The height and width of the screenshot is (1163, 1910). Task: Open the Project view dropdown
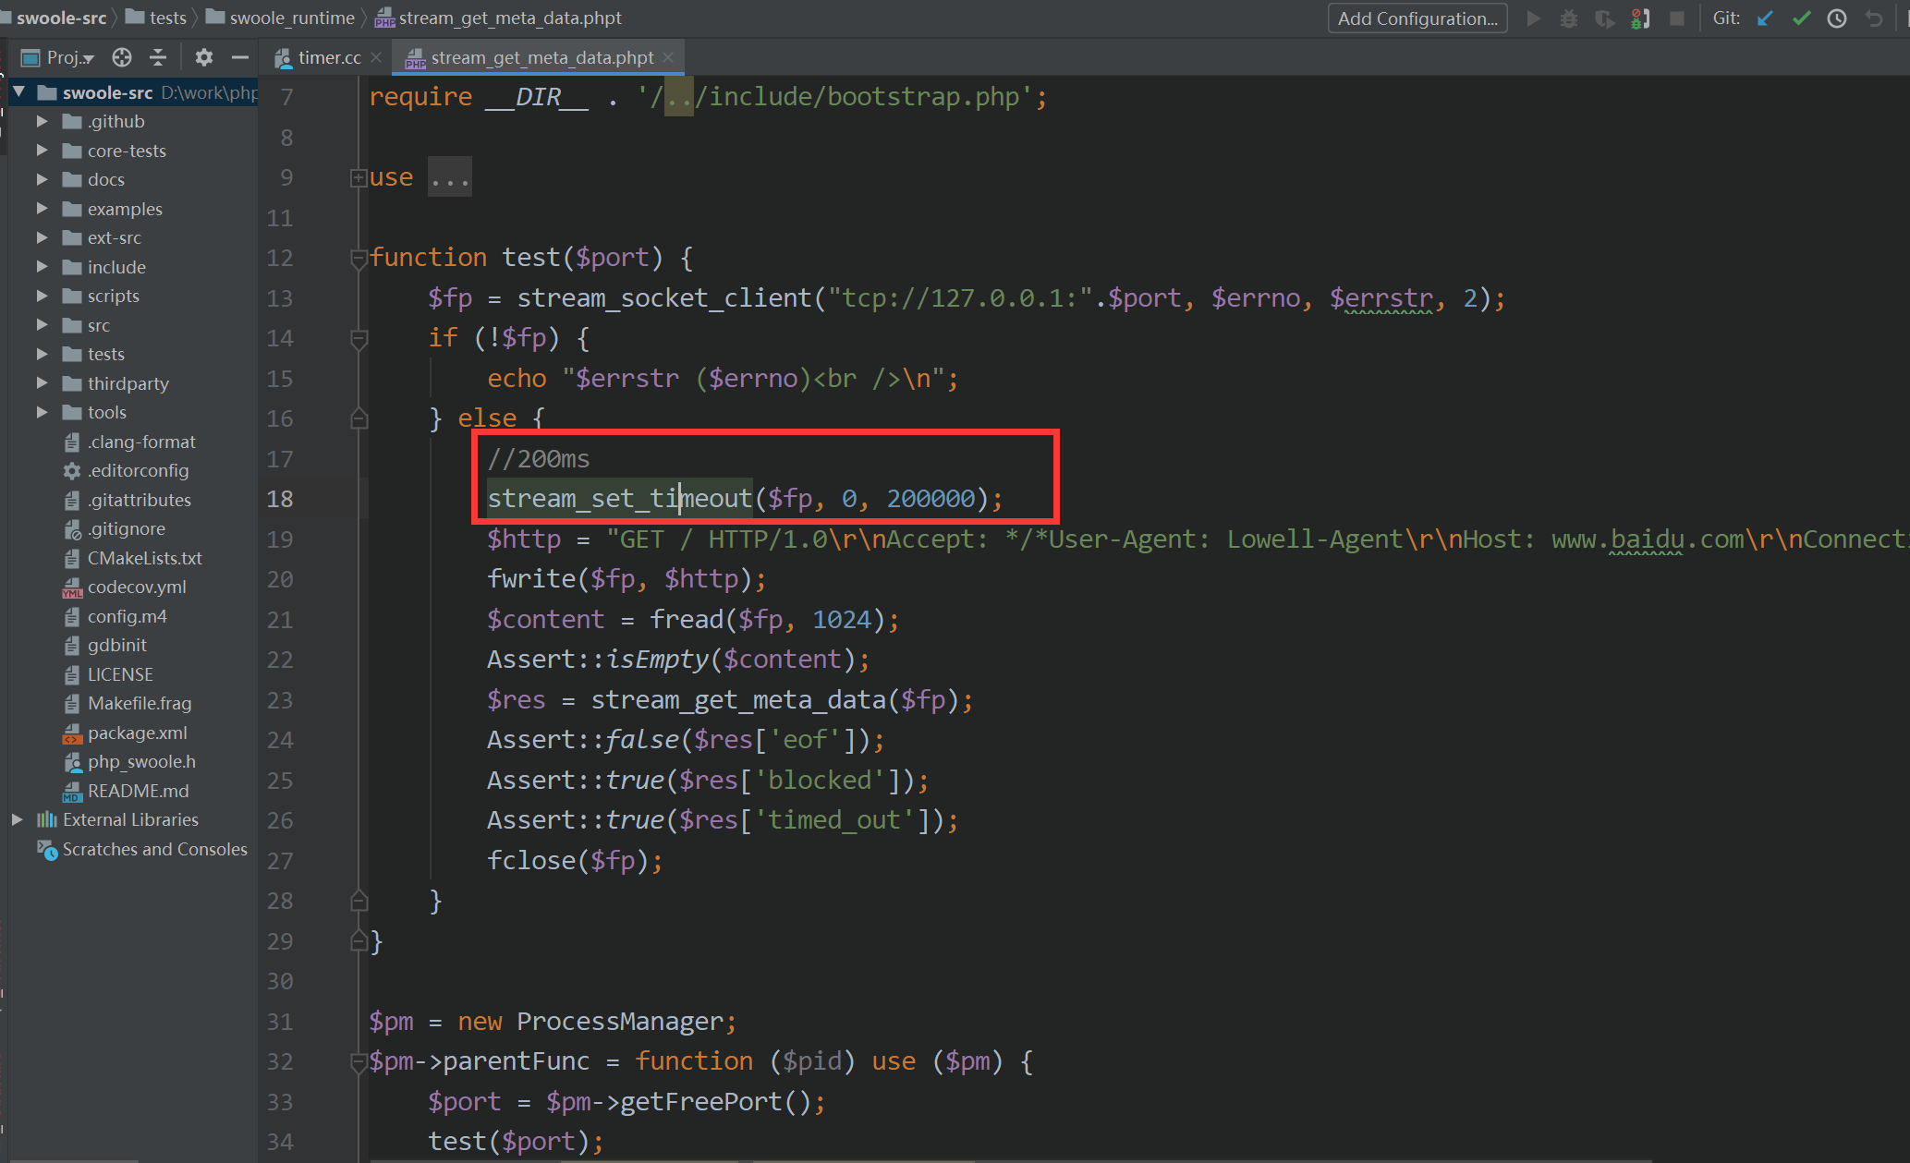click(x=70, y=57)
